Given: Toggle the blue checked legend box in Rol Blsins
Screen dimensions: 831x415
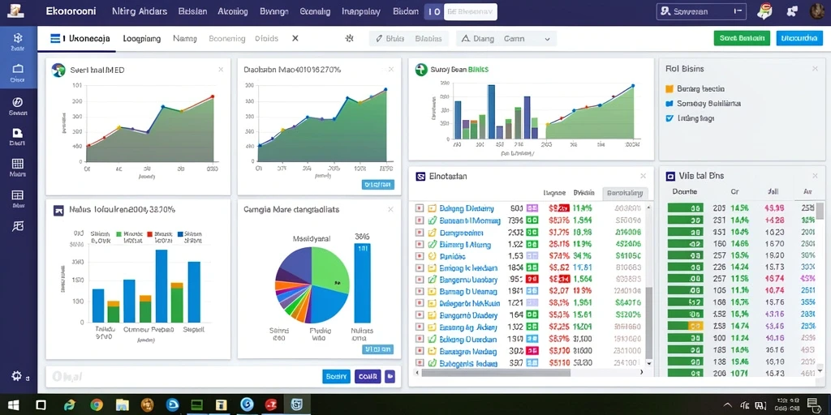Looking at the screenshot, I should point(669,118).
